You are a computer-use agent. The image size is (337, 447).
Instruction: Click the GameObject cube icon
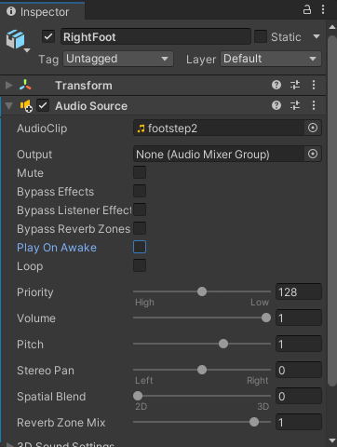(15, 39)
